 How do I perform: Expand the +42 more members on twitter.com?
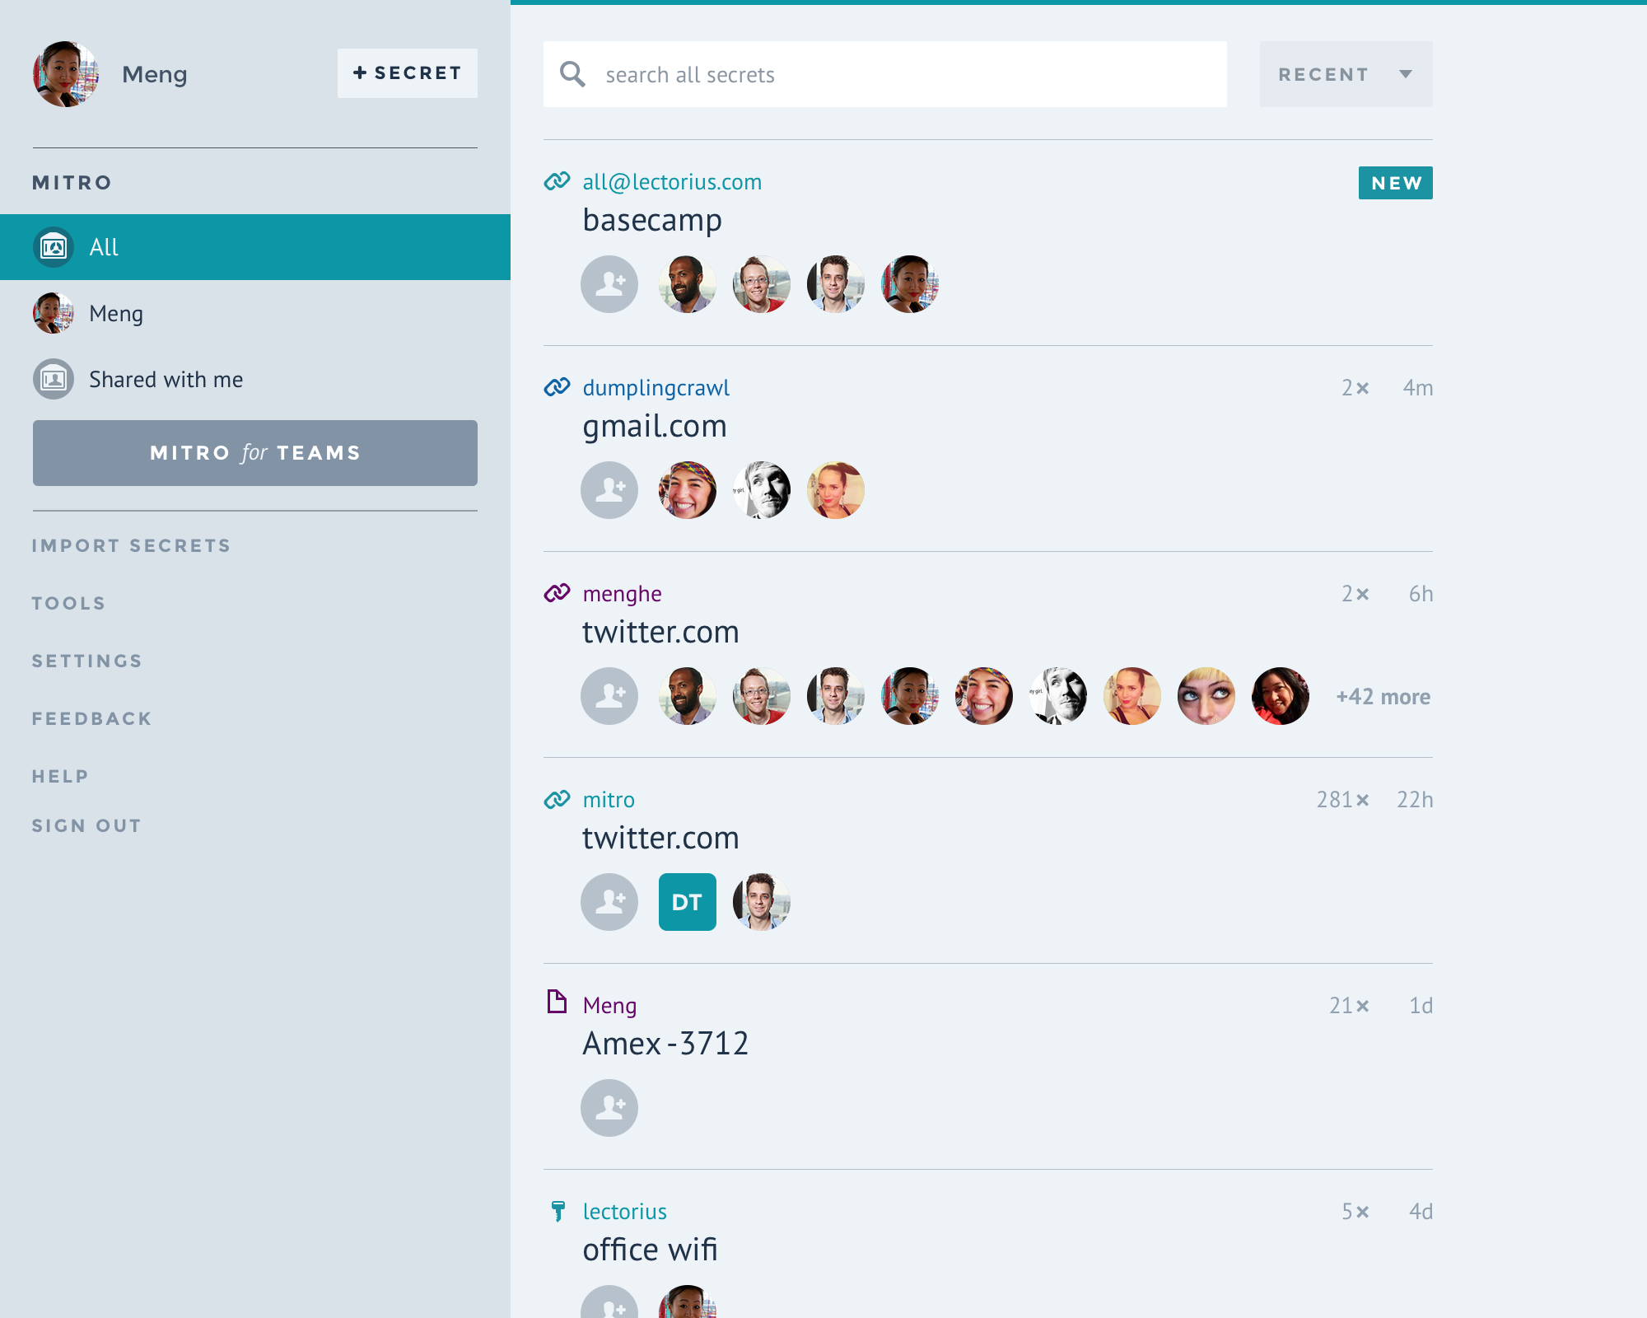point(1382,695)
